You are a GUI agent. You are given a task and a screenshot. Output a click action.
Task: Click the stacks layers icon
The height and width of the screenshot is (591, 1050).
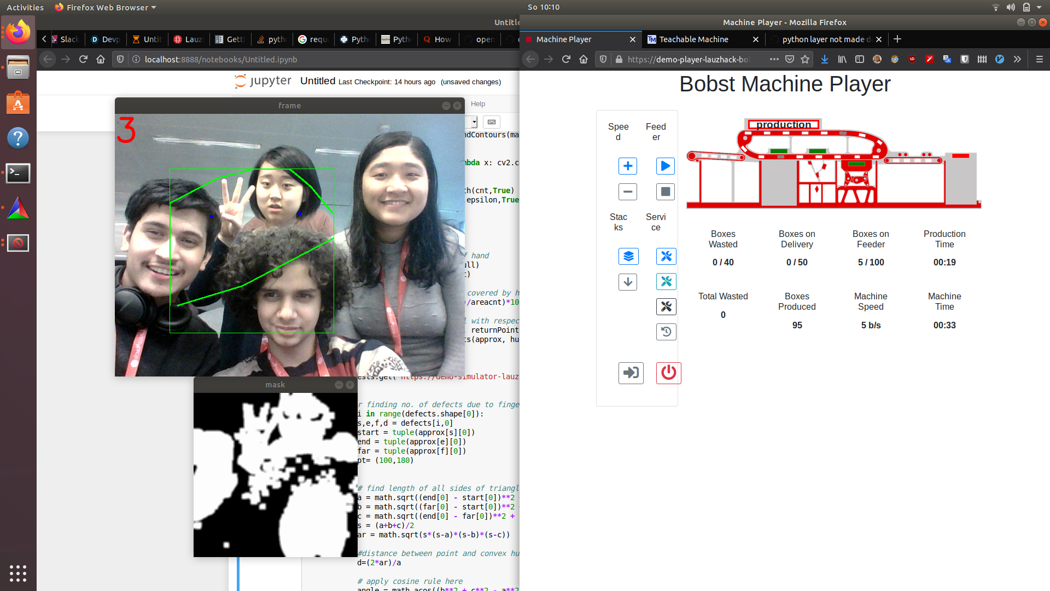pyautogui.click(x=628, y=256)
